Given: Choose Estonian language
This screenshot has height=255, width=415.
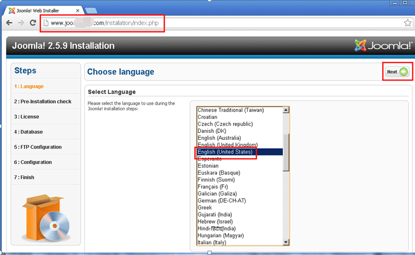Looking at the screenshot, I should click(x=240, y=166).
